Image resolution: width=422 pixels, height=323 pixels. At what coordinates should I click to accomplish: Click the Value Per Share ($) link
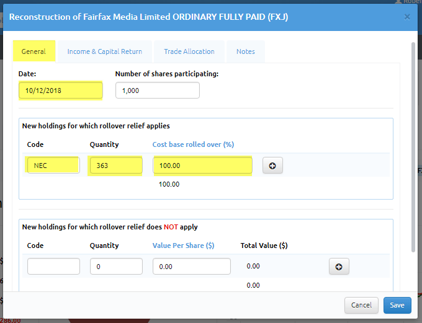click(x=183, y=246)
